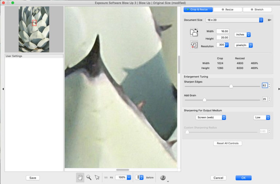Click the Save button

pyautogui.click(x=33, y=178)
